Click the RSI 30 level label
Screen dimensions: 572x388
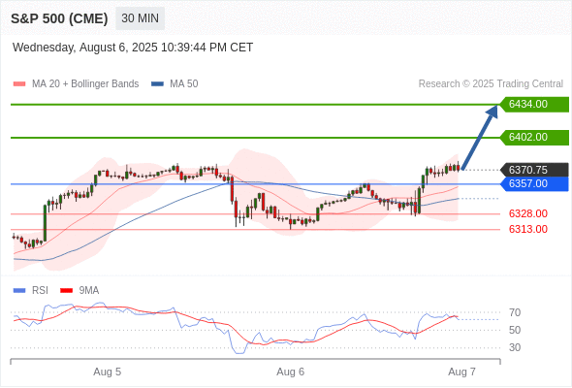(515, 347)
